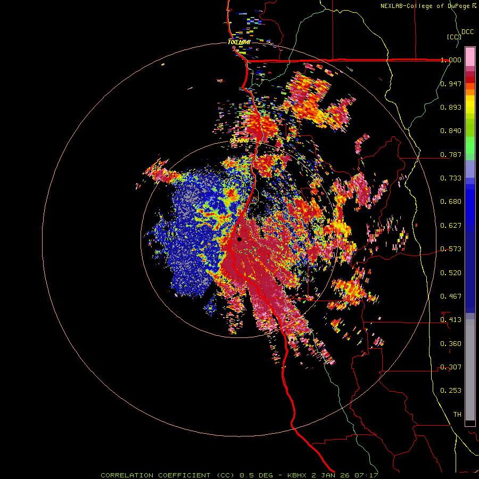Click the 0.840 legend value
The width and height of the screenshot is (479, 479).
click(451, 131)
